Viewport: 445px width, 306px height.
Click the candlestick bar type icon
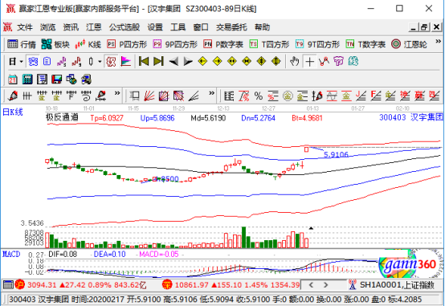point(91,61)
